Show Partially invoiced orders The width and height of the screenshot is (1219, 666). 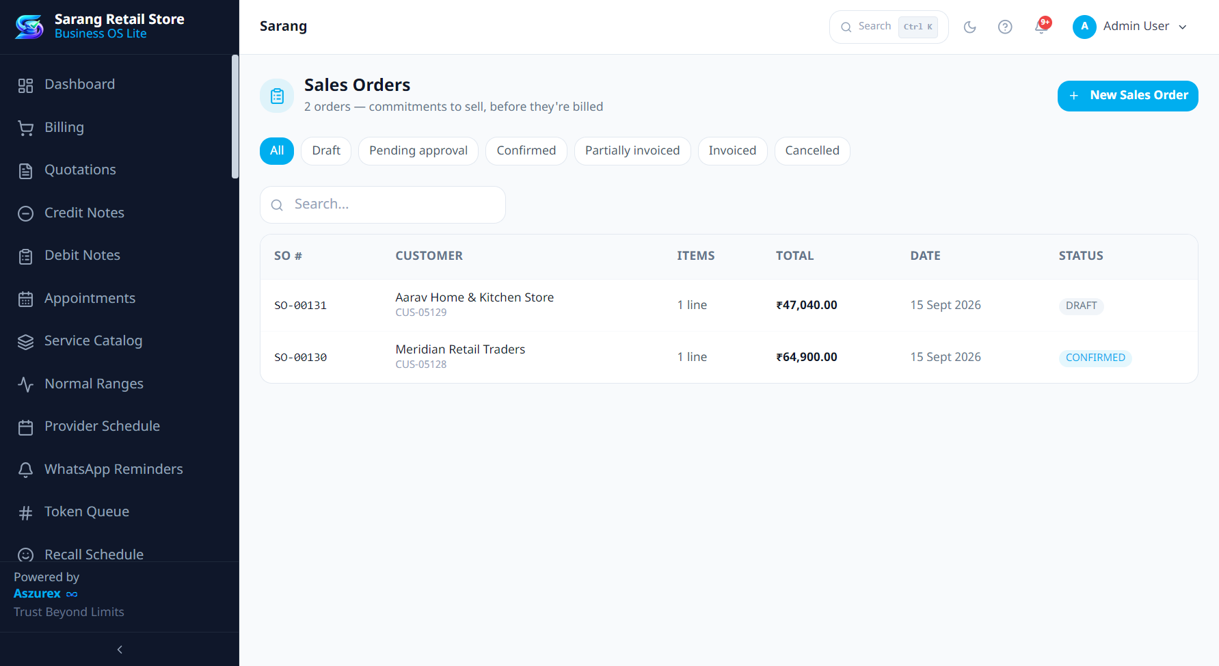point(632,151)
